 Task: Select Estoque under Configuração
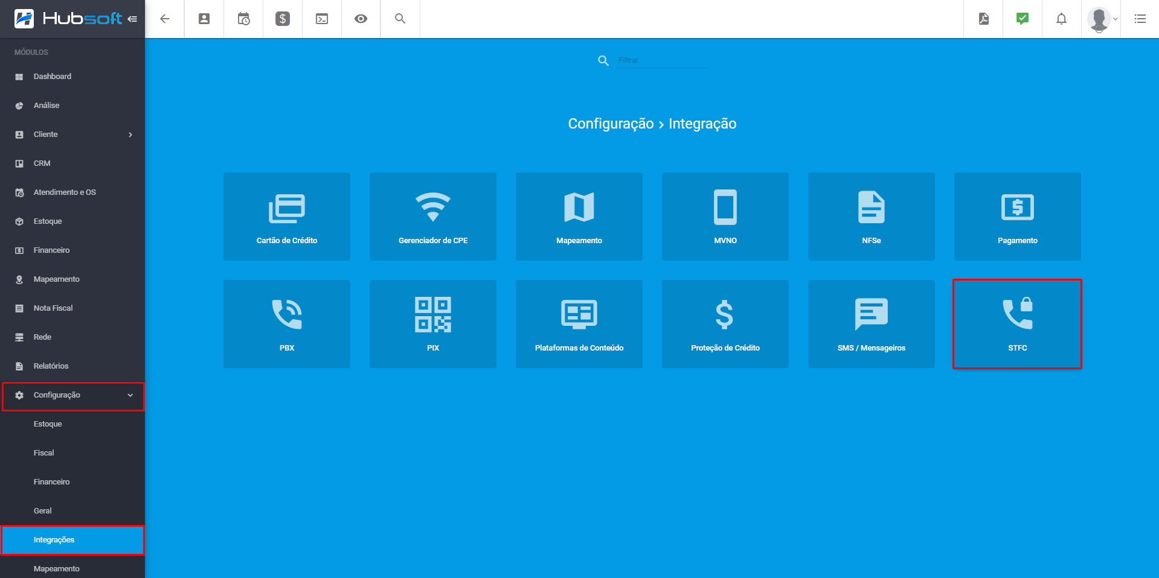pyautogui.click(x=72, y=424)
